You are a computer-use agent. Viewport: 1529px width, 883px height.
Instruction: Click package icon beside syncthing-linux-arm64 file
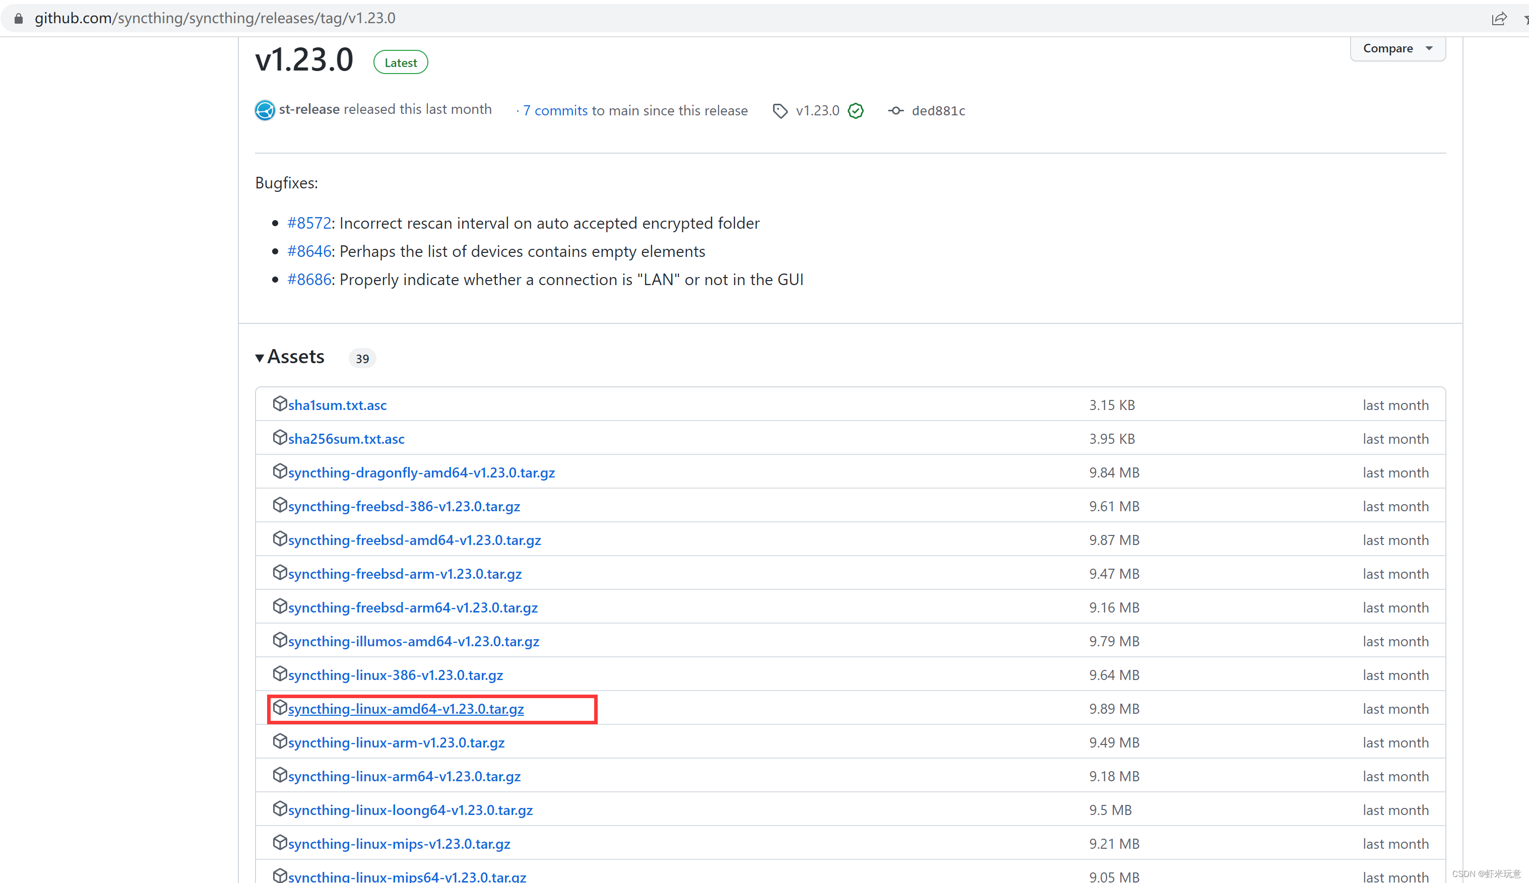pyautogui.click(x=279, y=775)
